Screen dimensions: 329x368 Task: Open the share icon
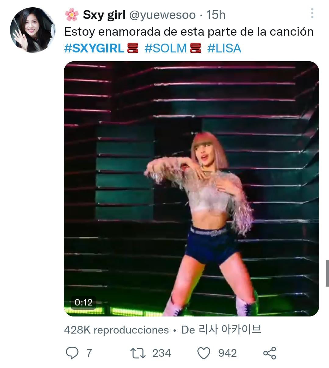270,353
